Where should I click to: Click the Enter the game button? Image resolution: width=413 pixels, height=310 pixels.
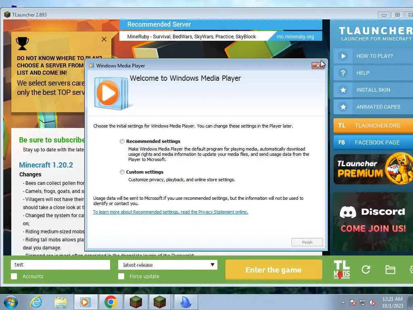(274, 270)
